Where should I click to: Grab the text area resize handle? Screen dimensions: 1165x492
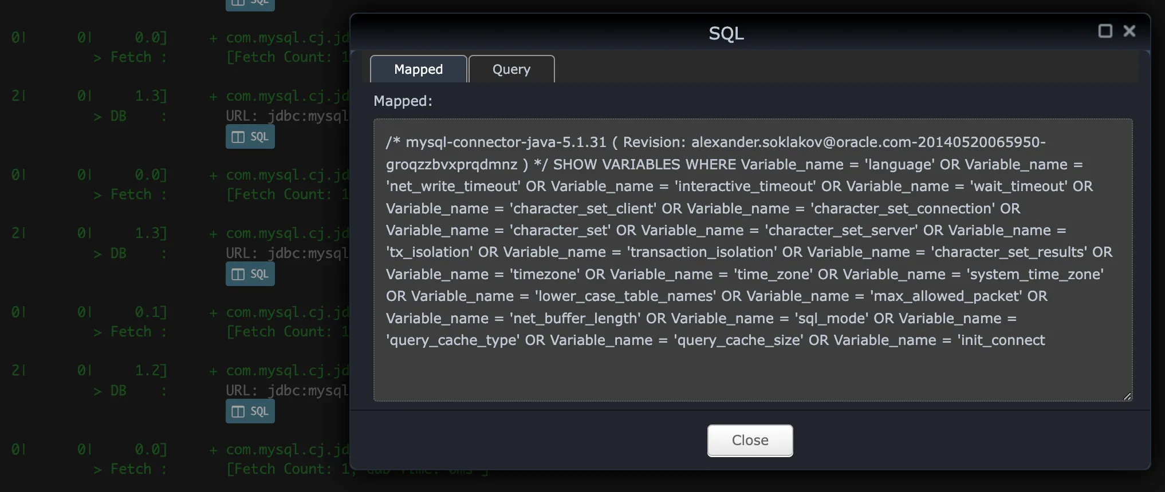tap(1127, 396)
